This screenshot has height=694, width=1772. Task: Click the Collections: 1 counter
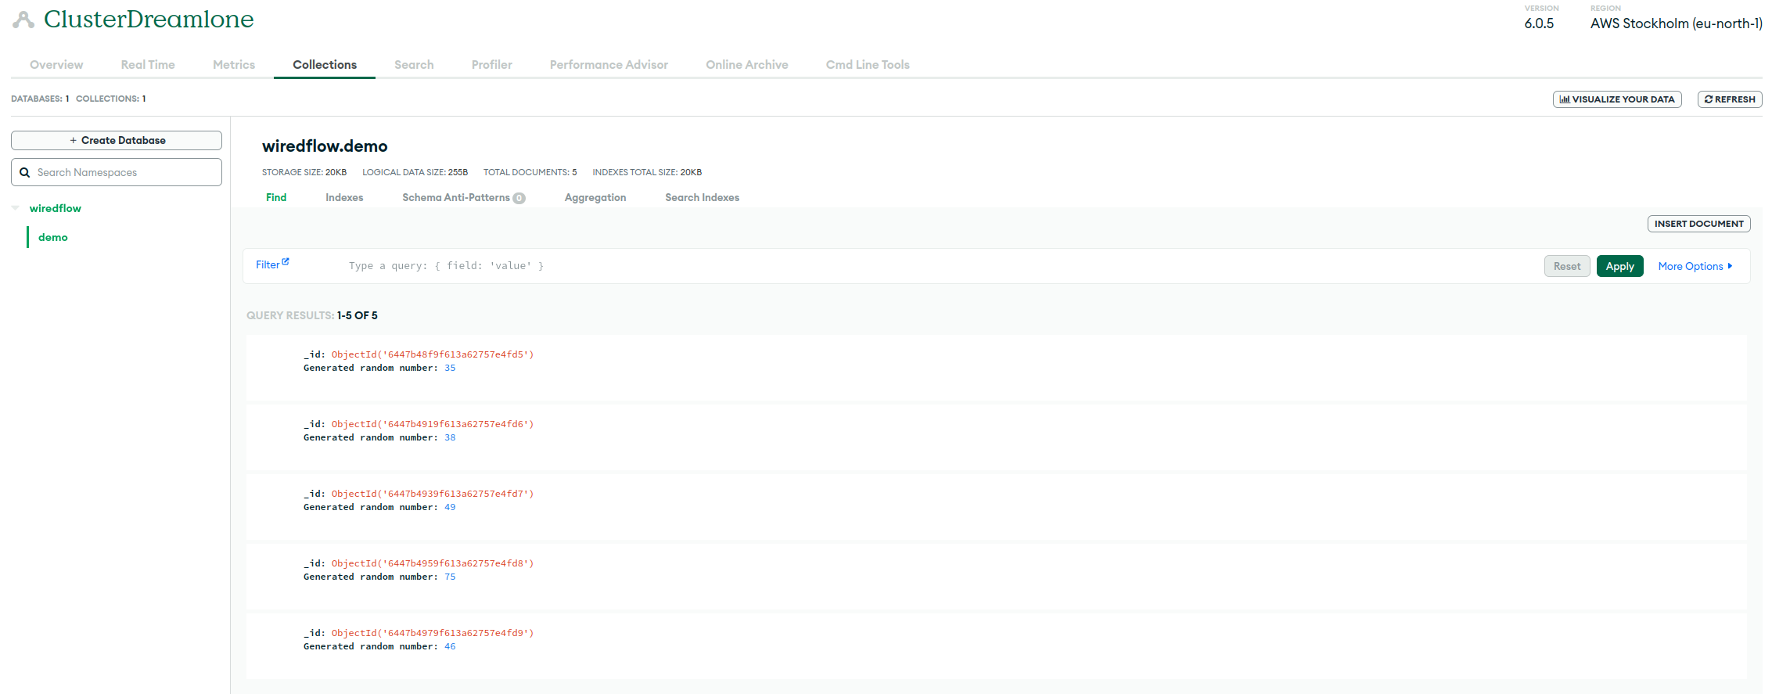(111, 99)
